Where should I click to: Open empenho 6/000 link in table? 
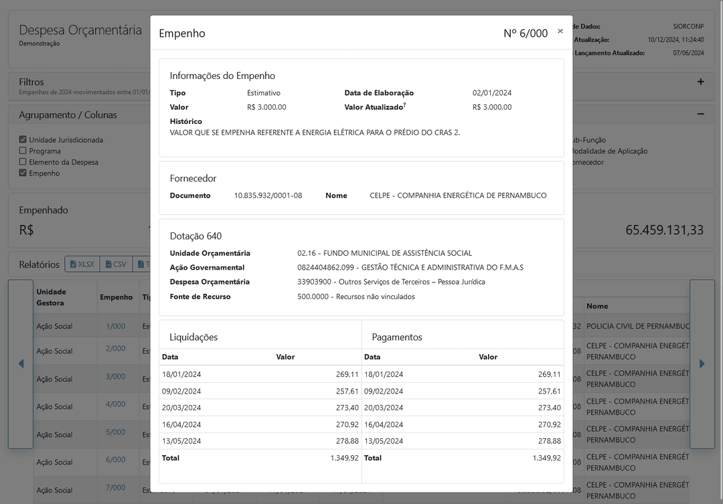pyautogui.click(x=115, y=460)
